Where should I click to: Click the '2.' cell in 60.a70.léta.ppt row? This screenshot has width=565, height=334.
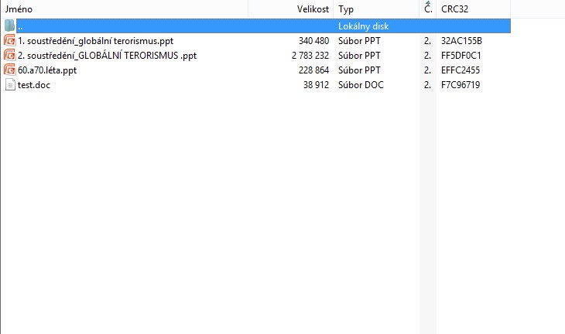427,70
